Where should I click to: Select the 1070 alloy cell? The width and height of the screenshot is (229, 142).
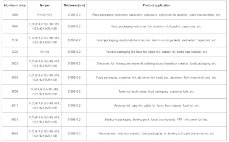point(15,27)
